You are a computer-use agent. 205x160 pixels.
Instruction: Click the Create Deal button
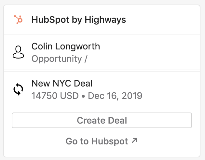click(x=102, y=120)
